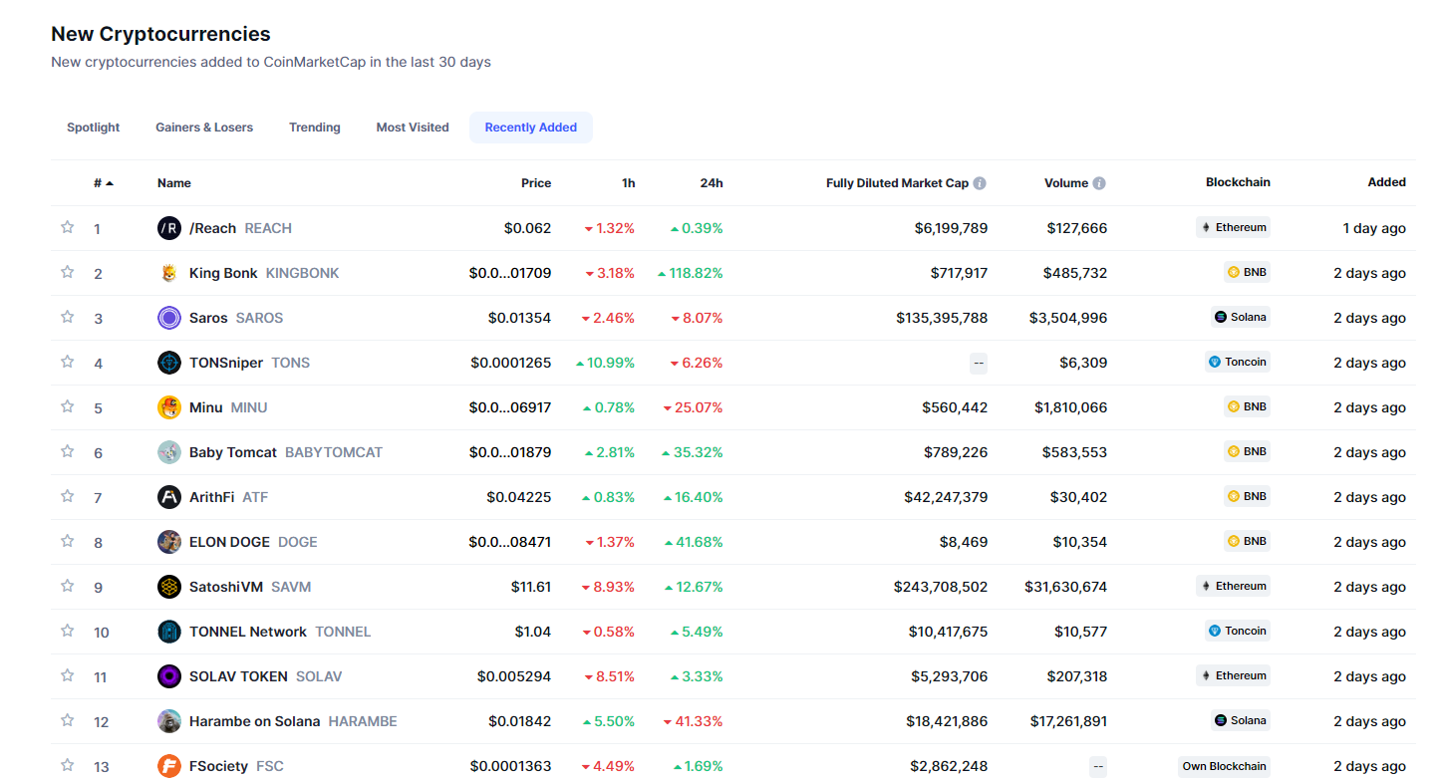Toggle watchlist star for Saros

pos(68,317)
